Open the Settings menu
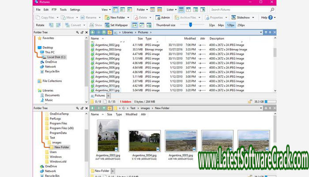Image resolution: width=309 pixels, height=177 pixels. (x=75, y=9)
